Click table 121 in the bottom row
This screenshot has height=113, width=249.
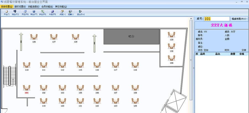click(x=80, y=101)
